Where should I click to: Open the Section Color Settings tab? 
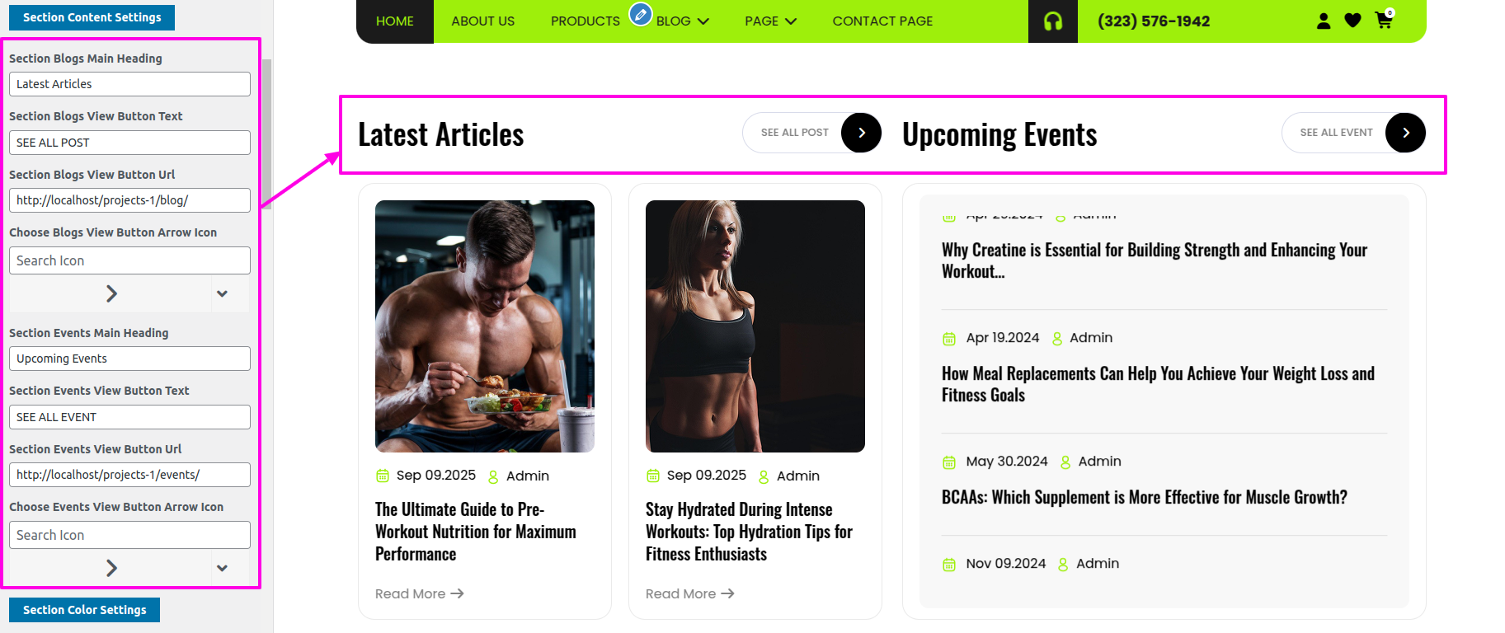click(84, 610)
